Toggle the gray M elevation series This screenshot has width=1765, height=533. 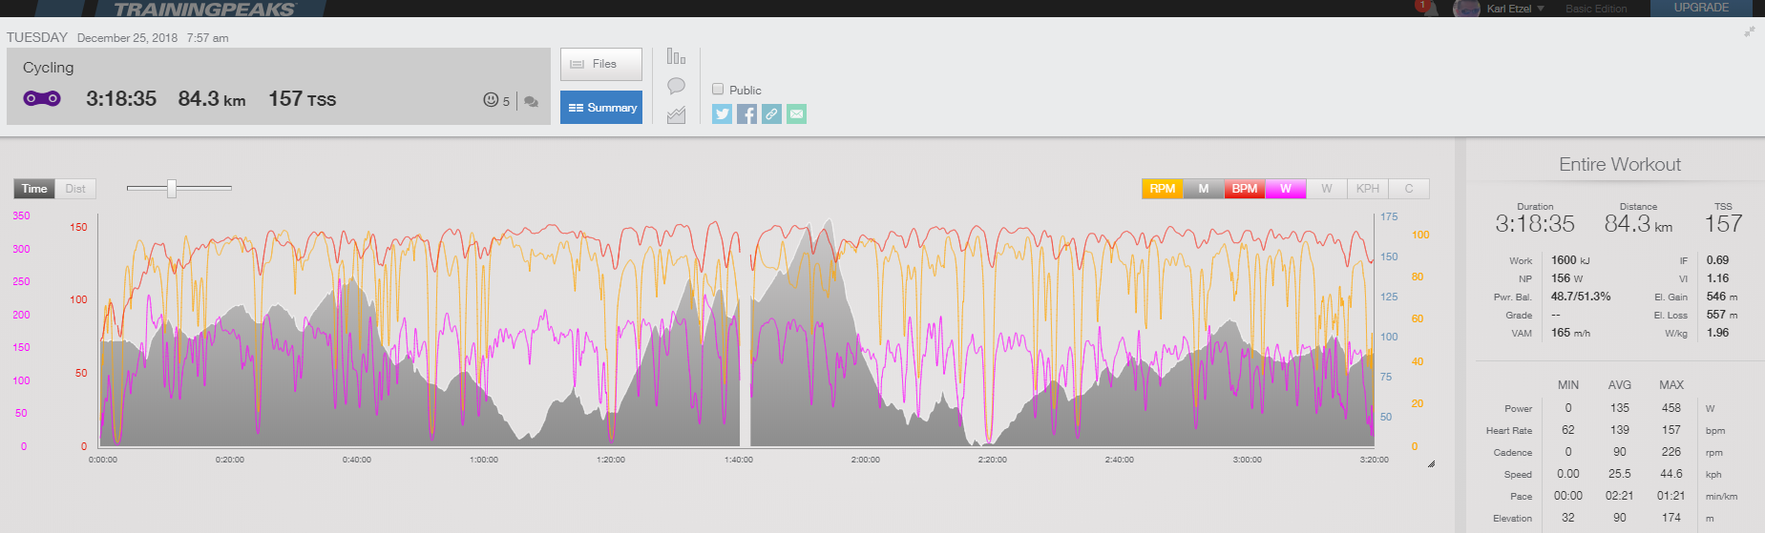[1204, 189]
